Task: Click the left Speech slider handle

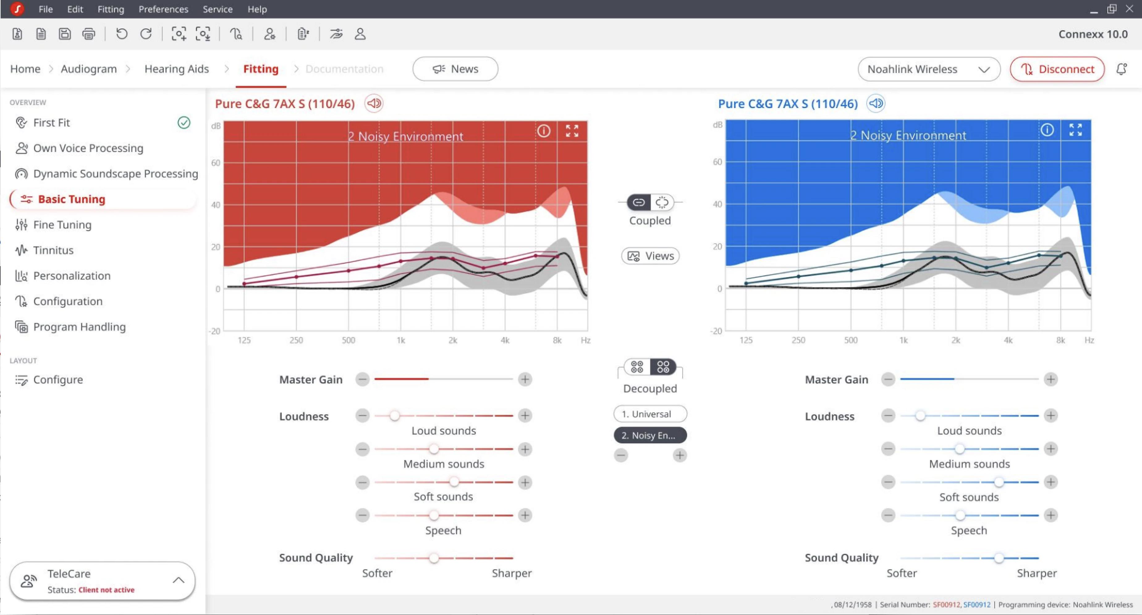Action: [434, 515]
